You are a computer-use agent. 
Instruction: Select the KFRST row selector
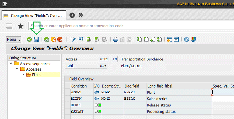(68, 105)
